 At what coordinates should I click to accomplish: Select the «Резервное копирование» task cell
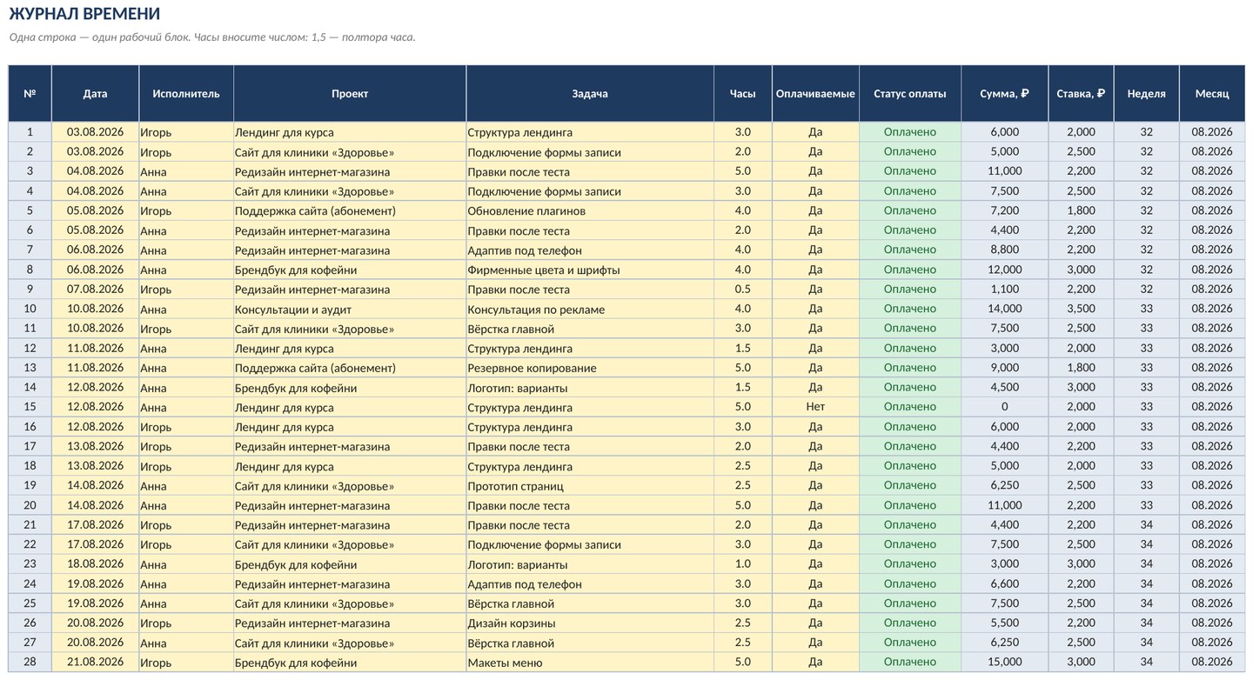tap(590, 368)
